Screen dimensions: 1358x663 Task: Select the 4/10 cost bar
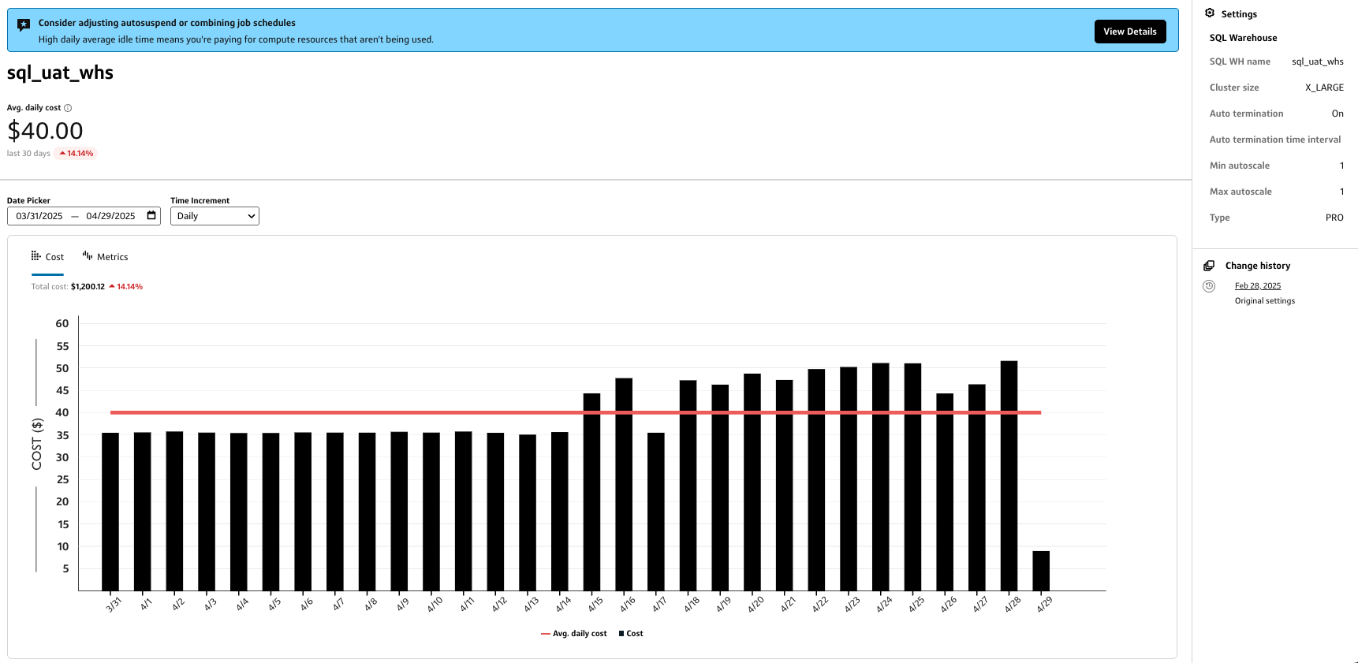[x=431, y=512]
